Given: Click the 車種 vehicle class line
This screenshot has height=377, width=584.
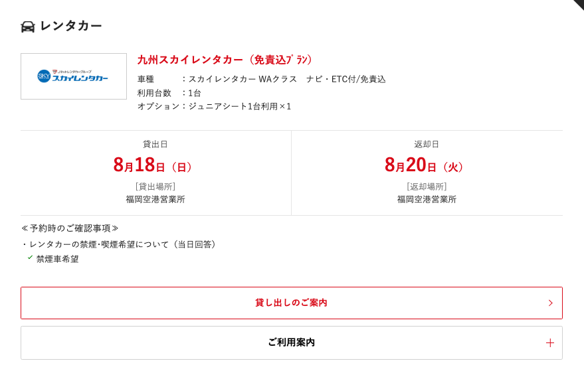Looking at the screenshot, I should [x=262, y=79].
